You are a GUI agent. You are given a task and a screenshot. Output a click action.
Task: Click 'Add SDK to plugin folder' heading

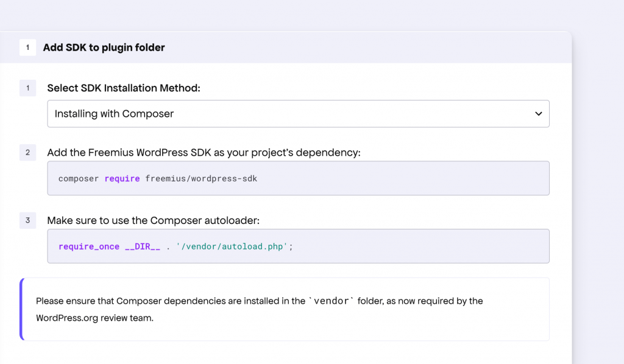pos(104,47)
